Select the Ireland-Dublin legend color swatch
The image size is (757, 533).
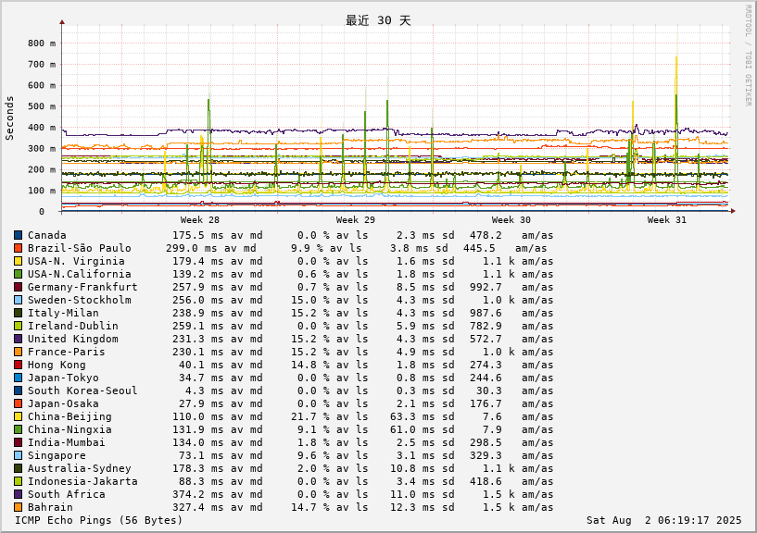coord(18,326)
